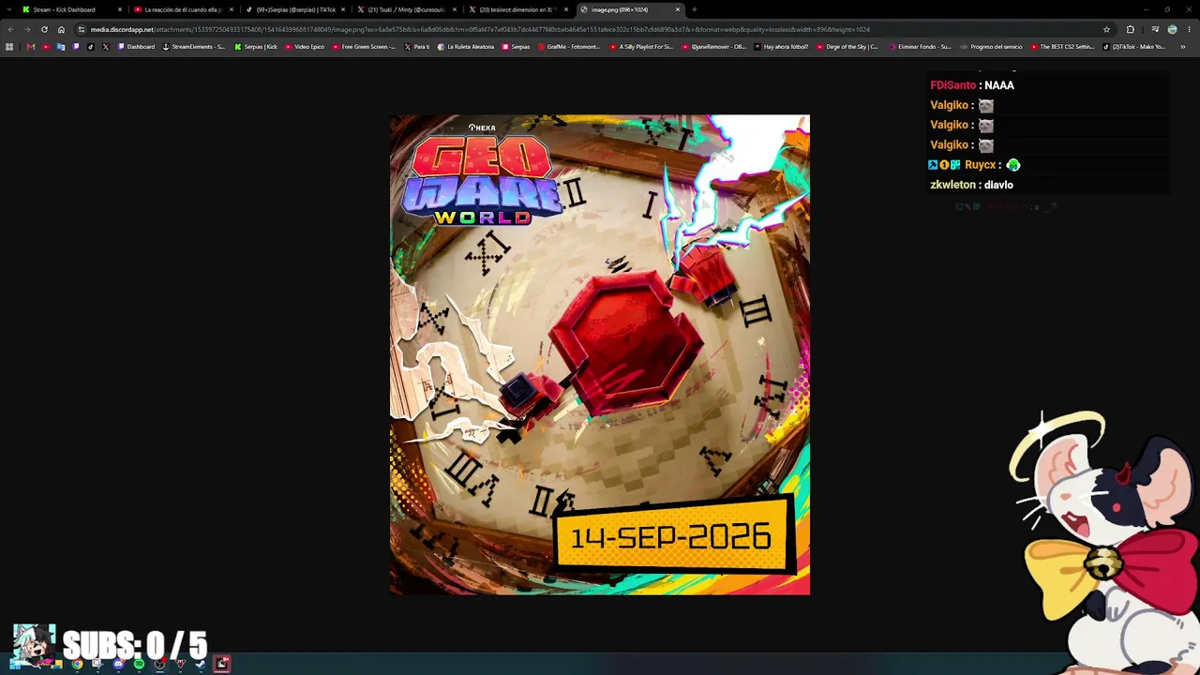
Task: Focus the address bar with the Discord URL
Action: pyautogui.click(x=591, y=29)
